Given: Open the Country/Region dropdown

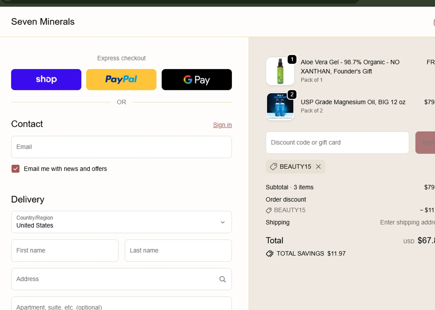Looking at the screenshot, I should coord(122,222).
